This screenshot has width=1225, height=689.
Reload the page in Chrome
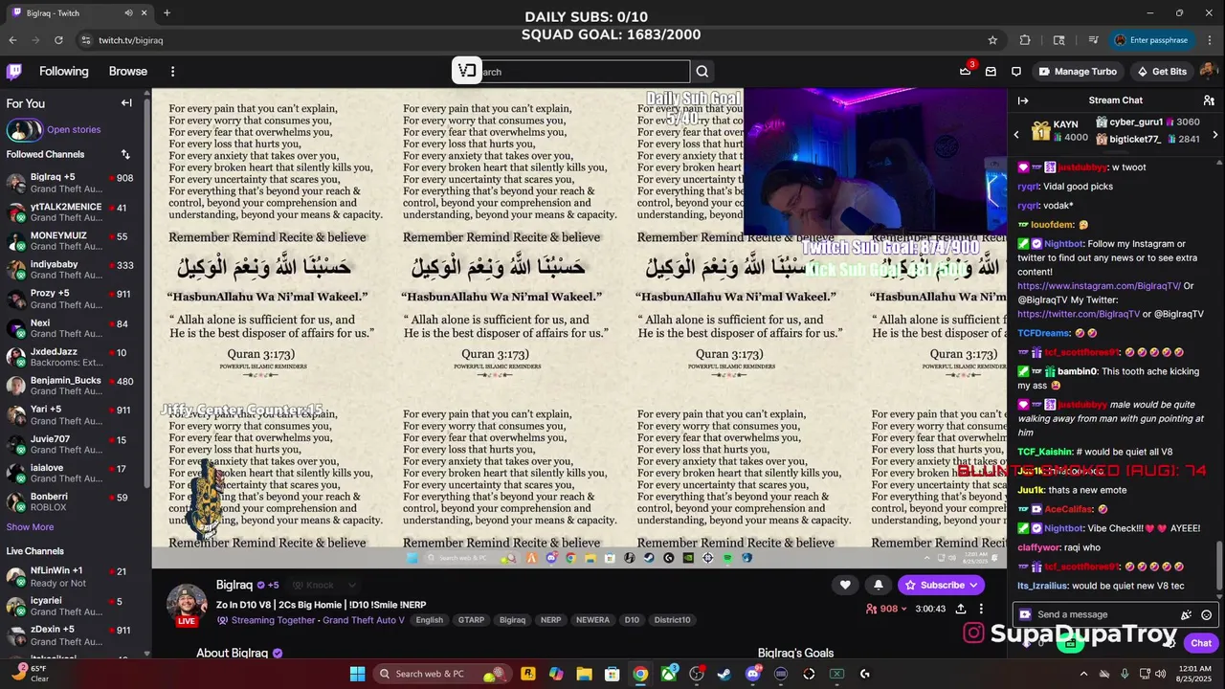click(58, 40)
